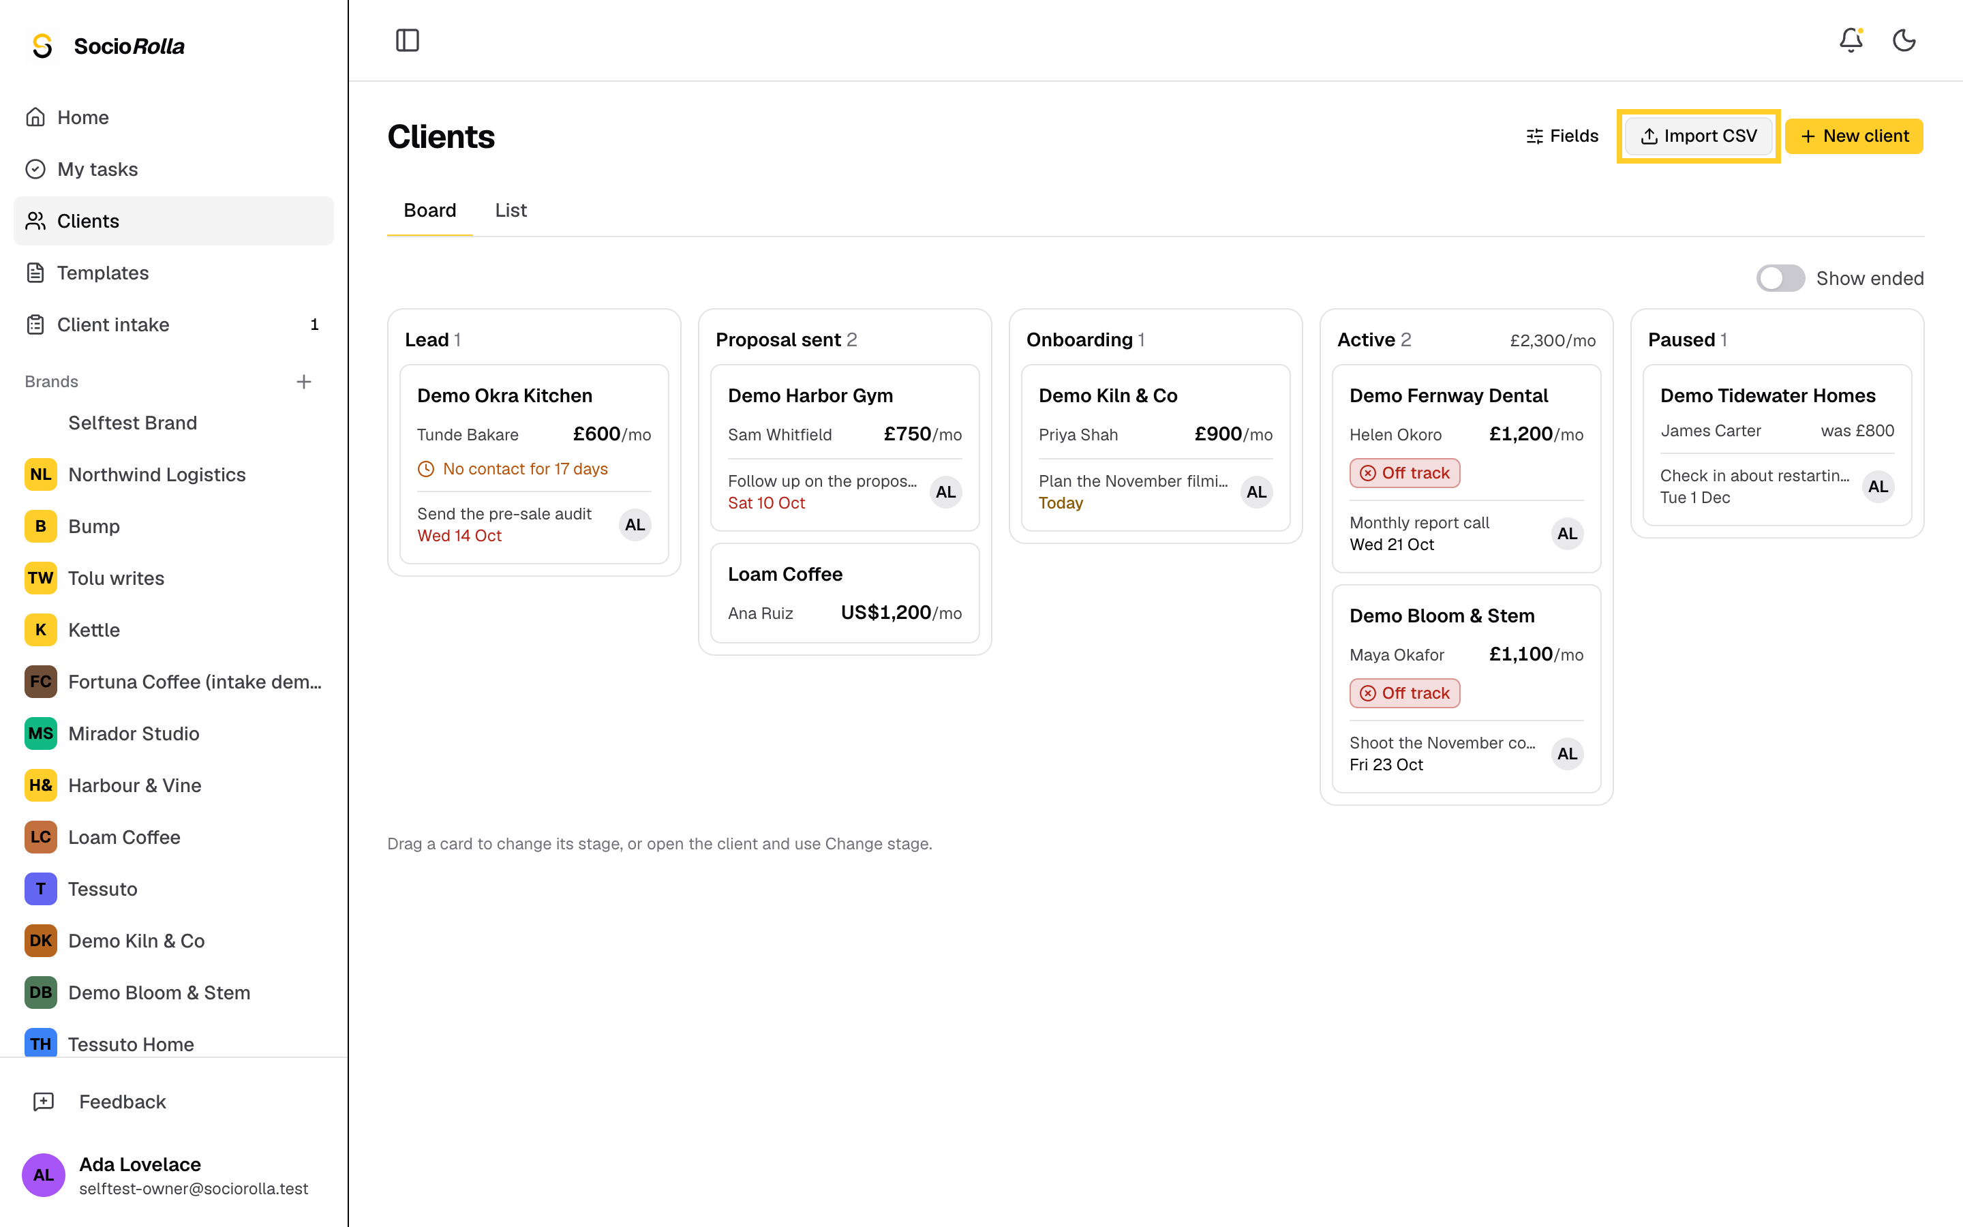Click the Onboarding column header

pos(1085,339)
